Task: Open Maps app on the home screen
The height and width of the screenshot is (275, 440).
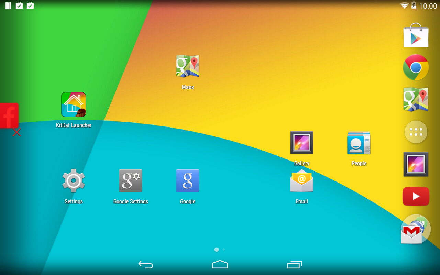Action: (x=188, y=66)
